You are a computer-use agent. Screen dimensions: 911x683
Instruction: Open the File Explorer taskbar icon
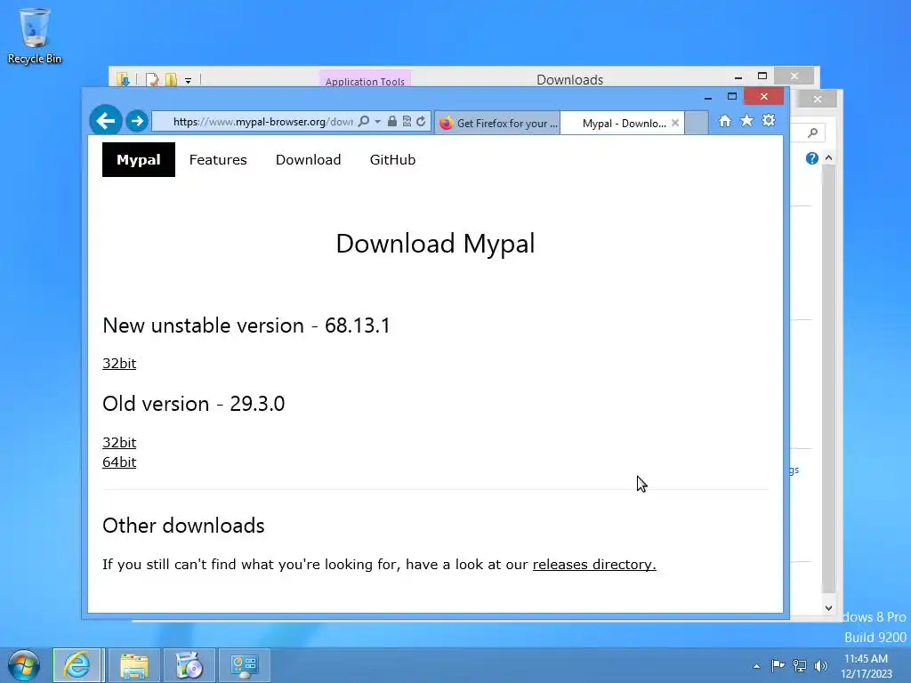[x=134, y=665]
